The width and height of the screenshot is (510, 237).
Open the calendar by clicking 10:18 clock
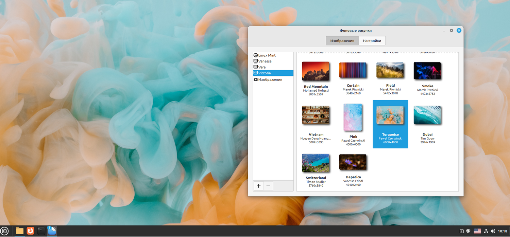(503, 231)
